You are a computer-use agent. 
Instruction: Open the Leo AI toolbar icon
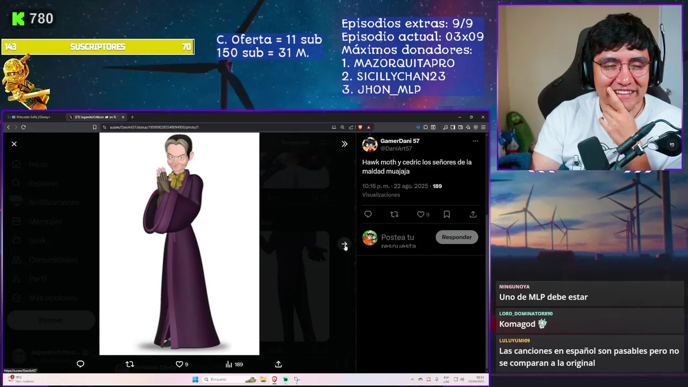[468, 127]
